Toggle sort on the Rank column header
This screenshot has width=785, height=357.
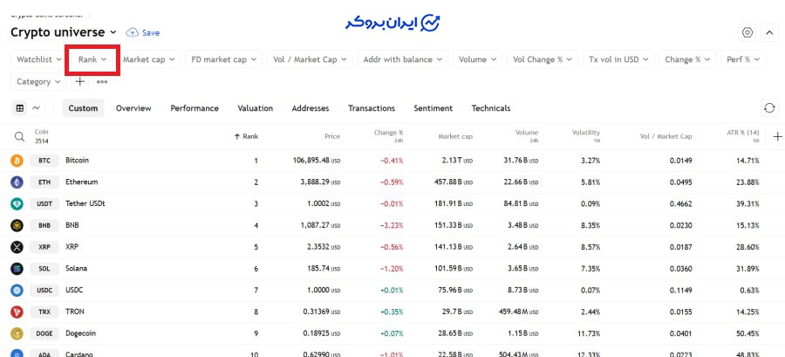pos(246,136)
